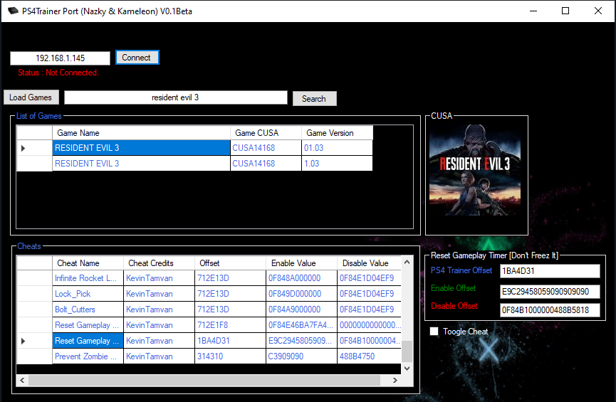Select the Lock_Pick cheat
The width and height of the screenshot is (616, 402).
[88, 294]
